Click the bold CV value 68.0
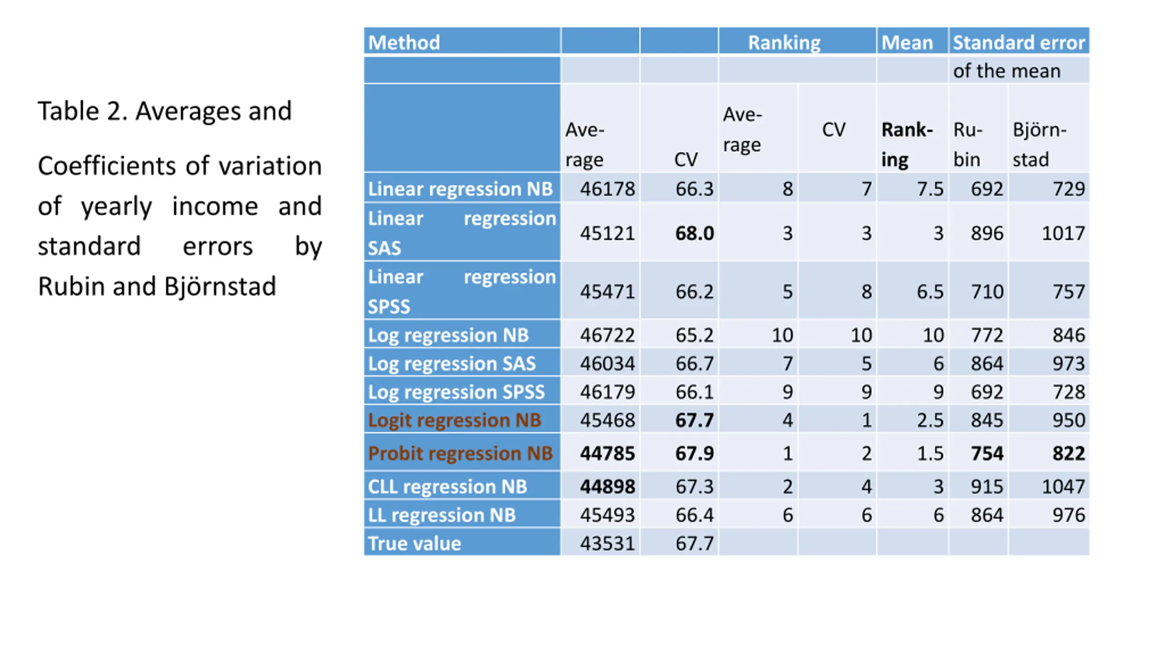The height and width of the screenshot is (655, 1165). click(694, 233)
